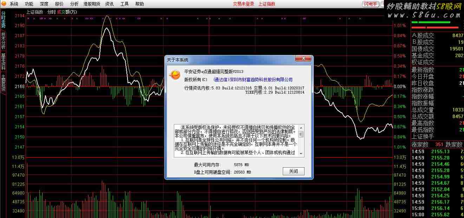Image resolution: width=464 pixels, height=218 pixels.
Task: Click the 闪电手 button
Action: point(371,4)
